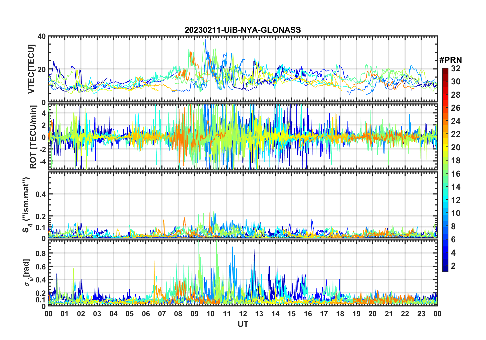Click colorbar tick label 24
The width and height of the screenshot is (486, 340).
coord(456,121)
